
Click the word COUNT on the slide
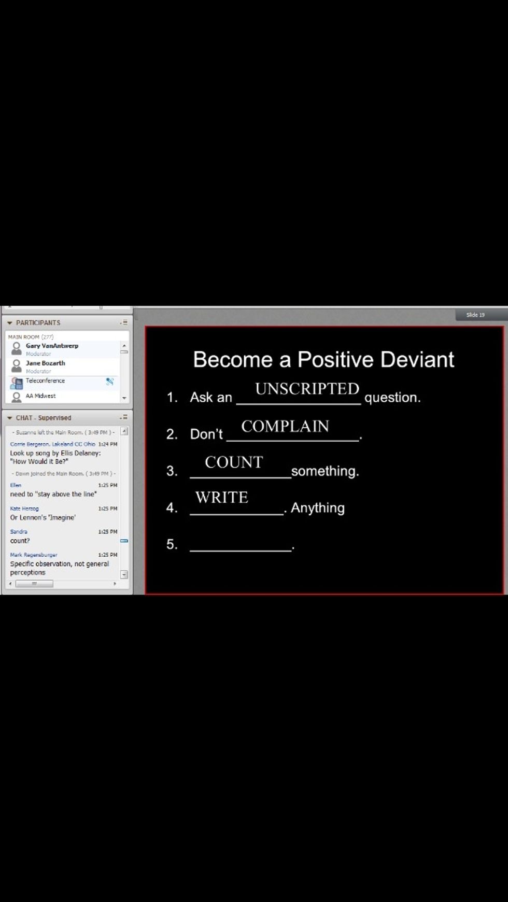[234, 462]
